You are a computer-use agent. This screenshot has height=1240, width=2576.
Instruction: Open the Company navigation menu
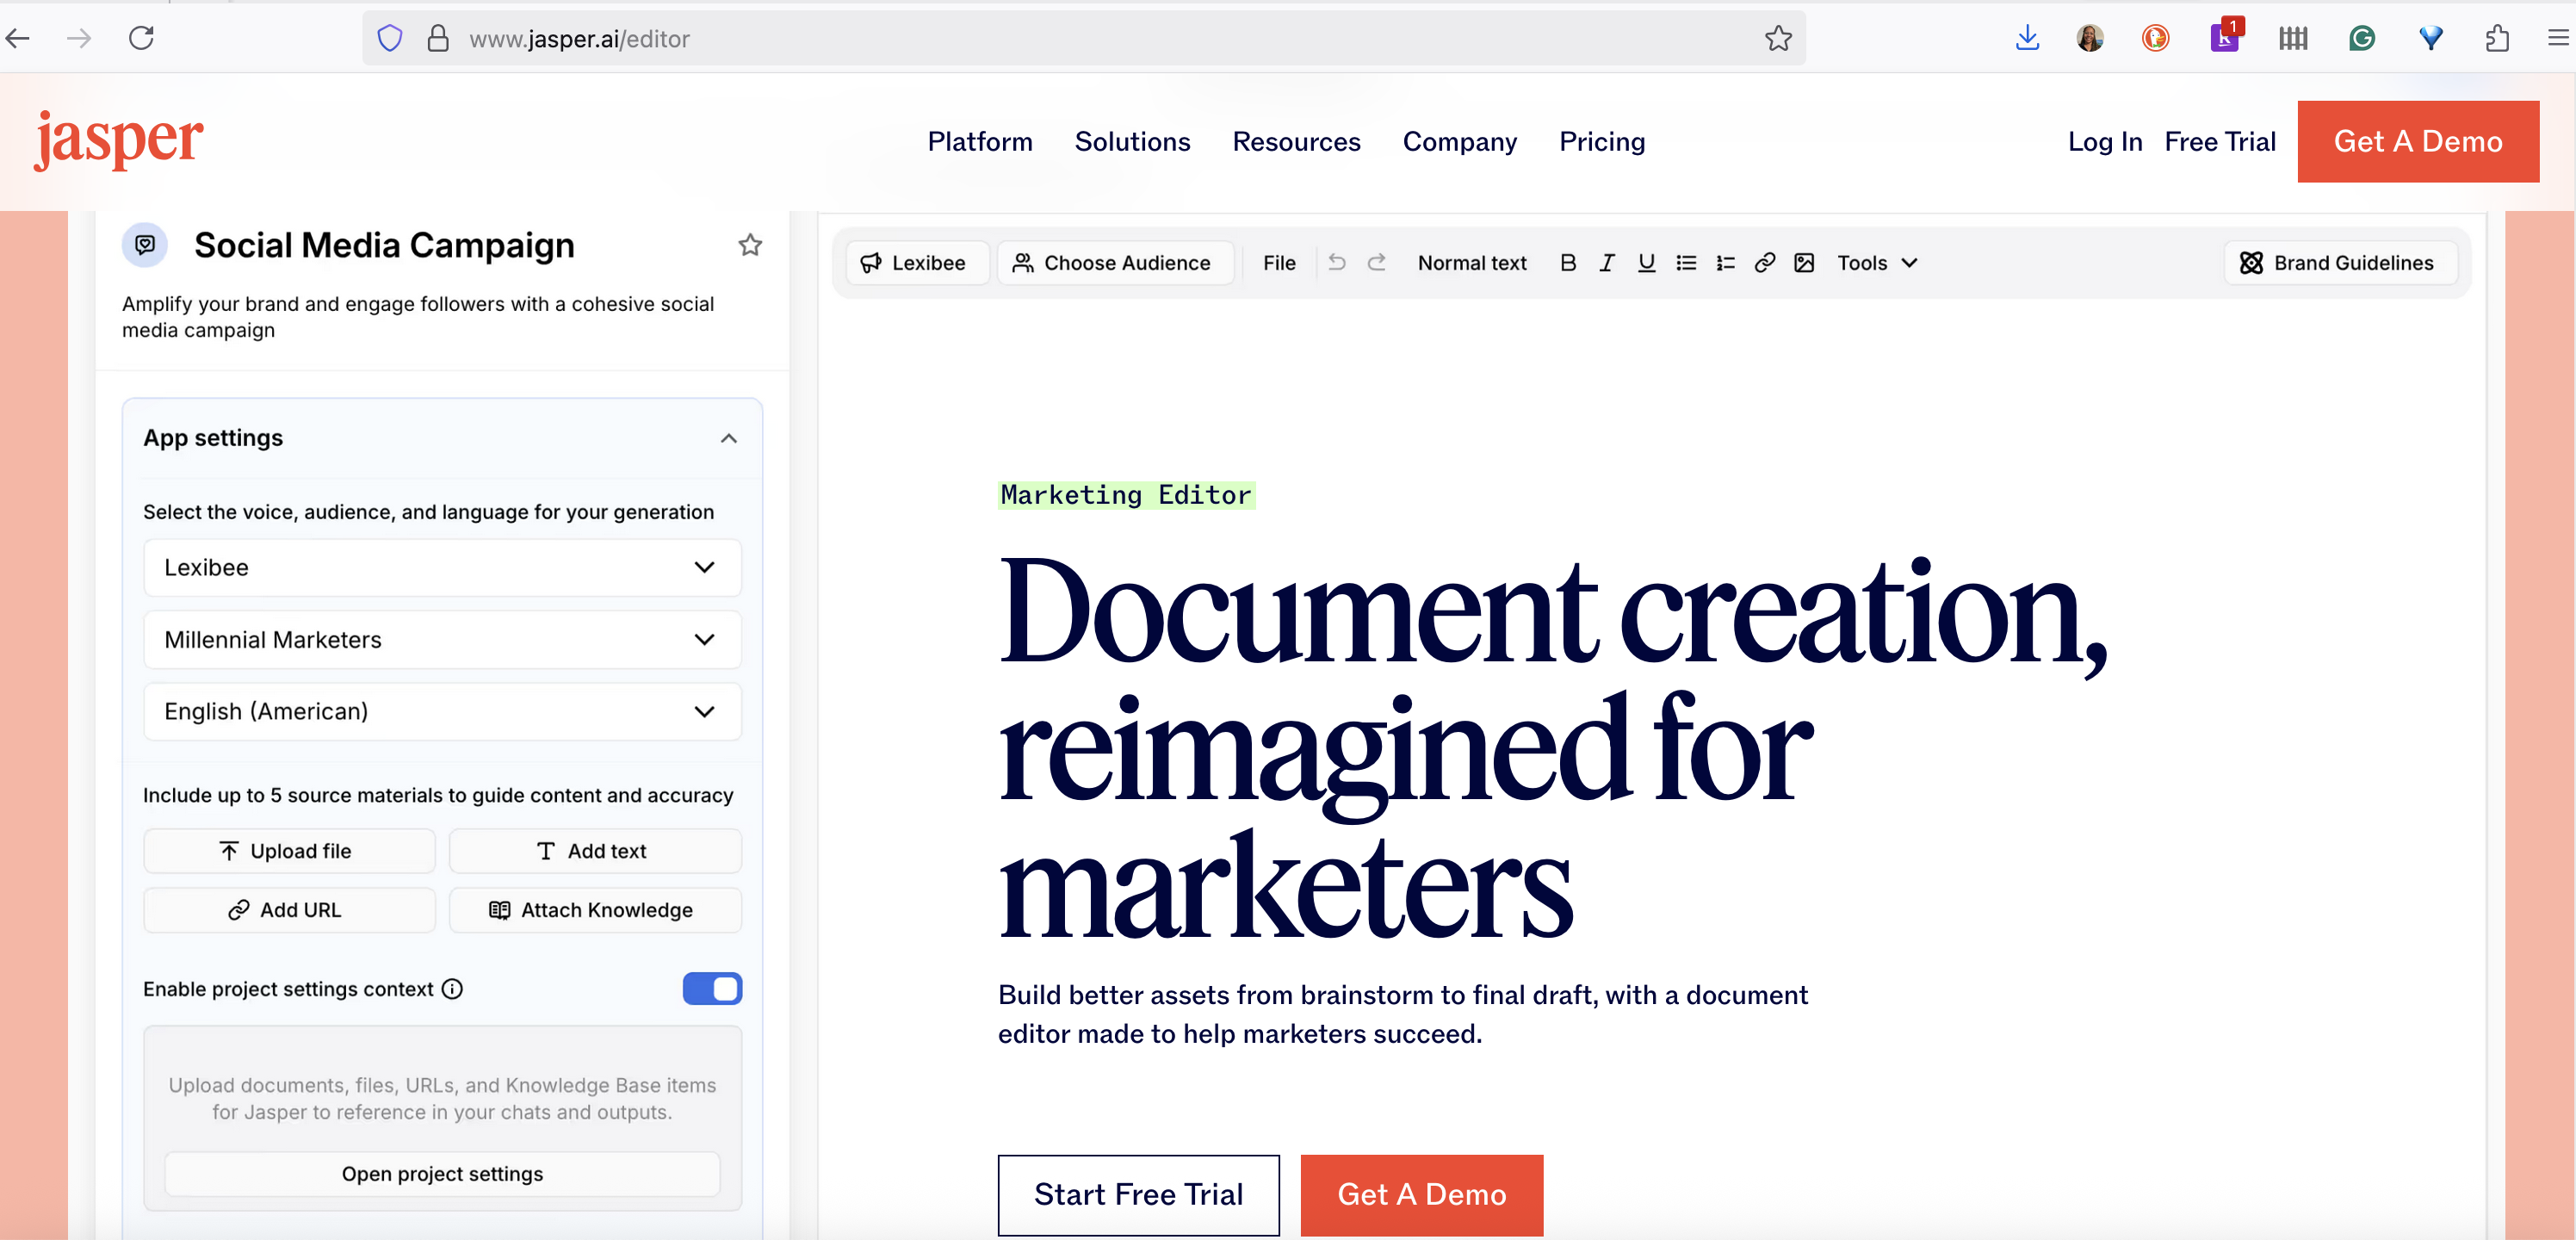click(x=1459, y=142)
